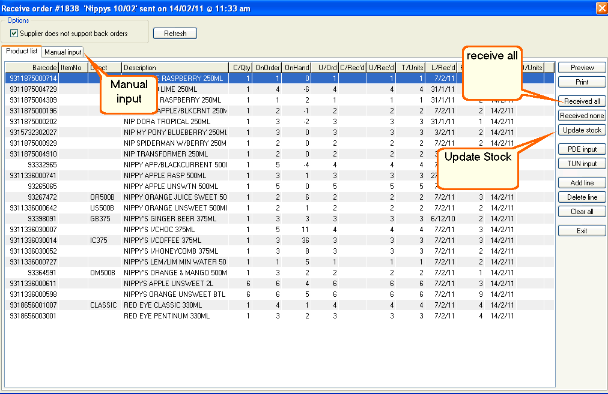Open PDE input
This screenshot has height=394, width=608.
(x=582, y=149)
